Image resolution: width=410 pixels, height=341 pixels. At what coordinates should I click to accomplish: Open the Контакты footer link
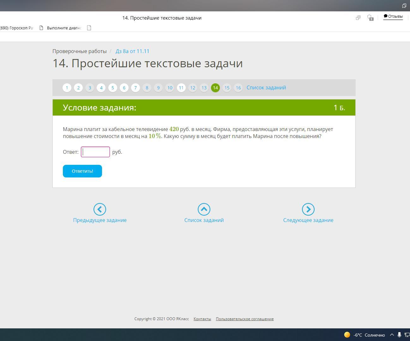click(x=202, y=319)
